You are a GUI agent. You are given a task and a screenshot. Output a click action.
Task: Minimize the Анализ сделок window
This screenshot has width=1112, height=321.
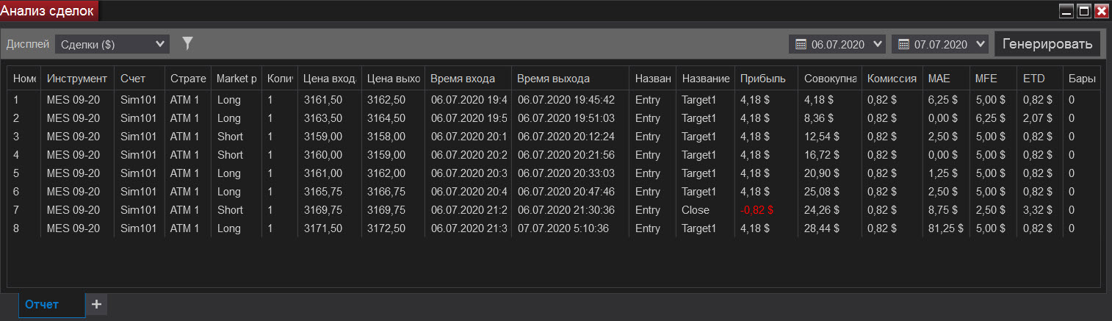click(1066, 11)
